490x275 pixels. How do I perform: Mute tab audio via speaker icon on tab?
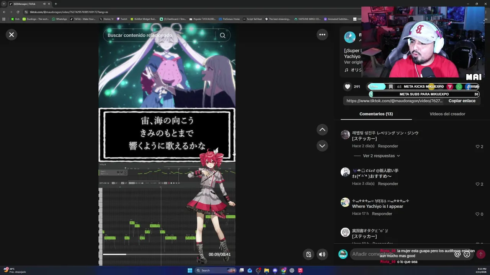[x=44, y=4]
